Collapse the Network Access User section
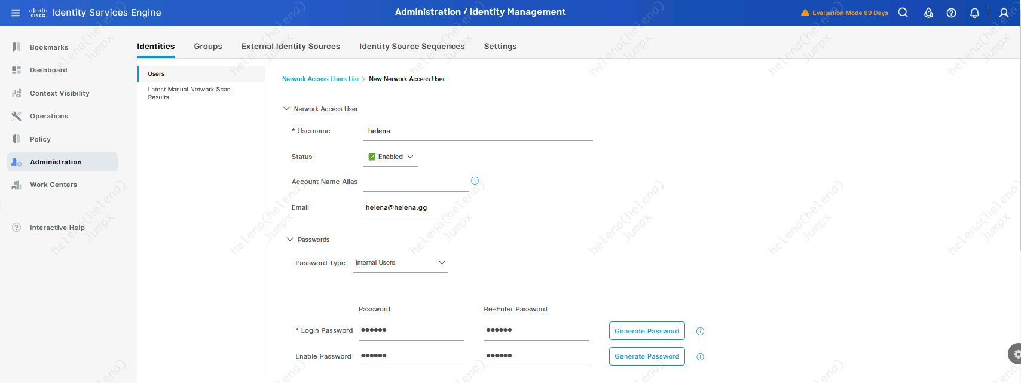Image resolution: width=1021 pixels, height=383 pixels. pyautogui.click(x=286, y=109)
